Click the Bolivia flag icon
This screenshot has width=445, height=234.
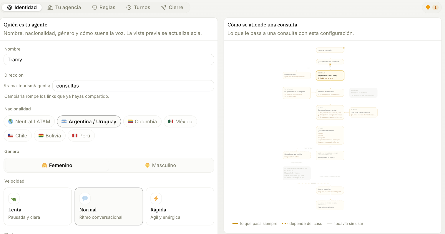41,136
